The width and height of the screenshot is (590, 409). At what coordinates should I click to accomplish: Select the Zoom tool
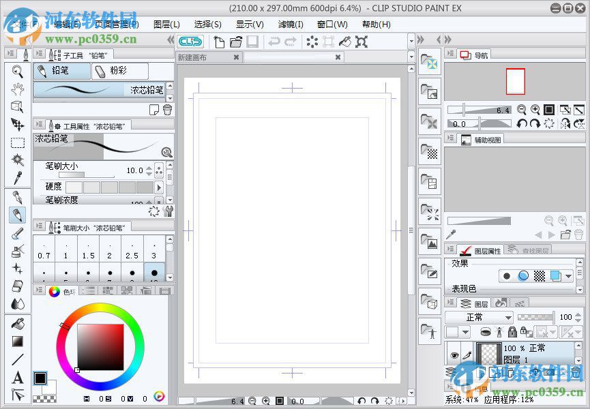pyautogui.click(x=16, y=71)
